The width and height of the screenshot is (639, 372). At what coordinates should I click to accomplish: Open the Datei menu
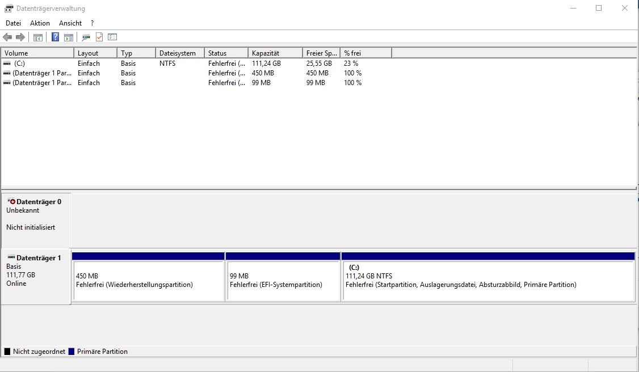[13, 23]
